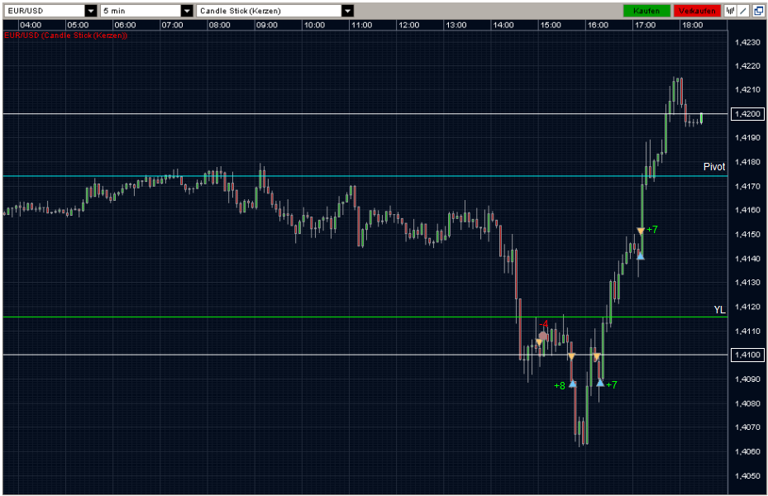Click the YL line label
This screenshot has height=496, width=768.
(719, 309)
